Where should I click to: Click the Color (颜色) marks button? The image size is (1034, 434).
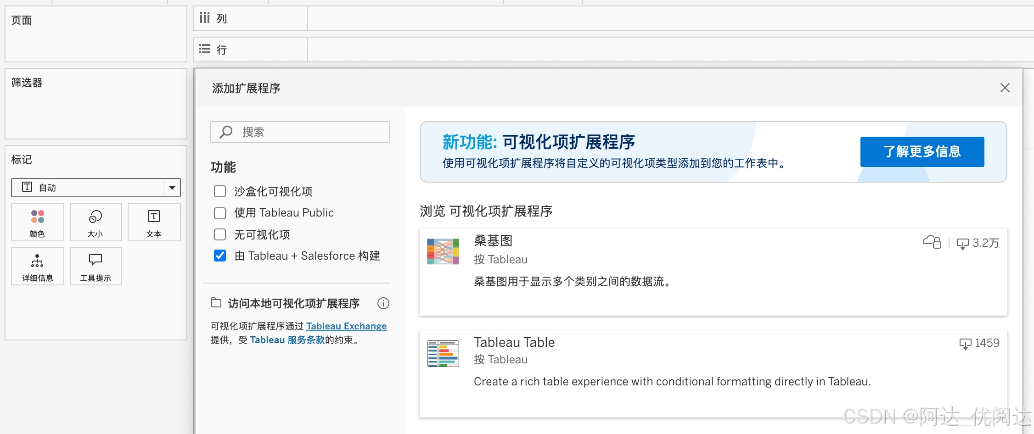(38, 222)
